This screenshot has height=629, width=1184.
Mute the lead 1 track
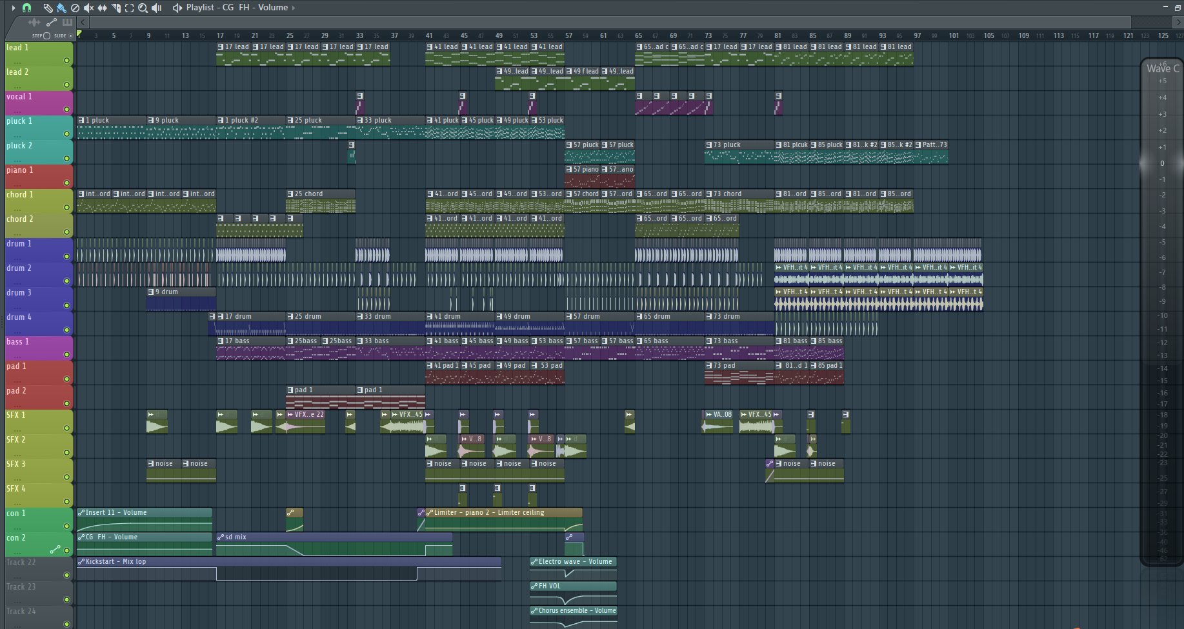66,61
